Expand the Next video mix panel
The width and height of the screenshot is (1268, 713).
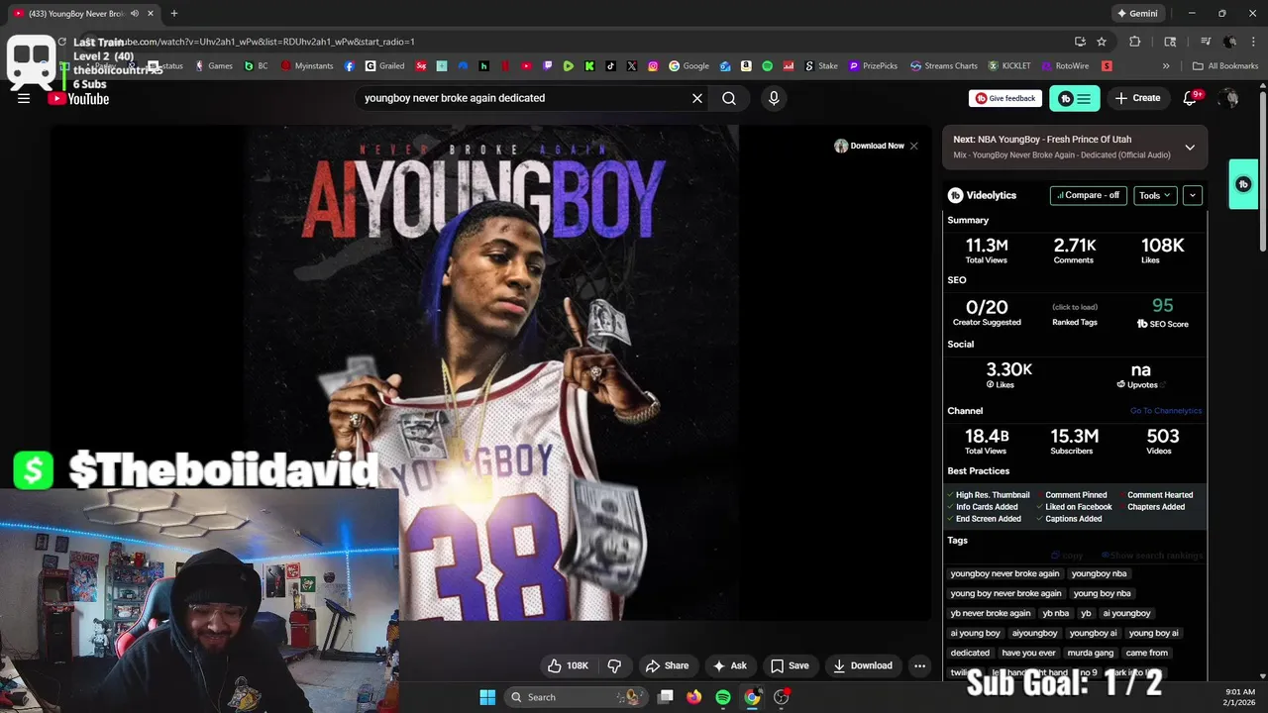1190,148
